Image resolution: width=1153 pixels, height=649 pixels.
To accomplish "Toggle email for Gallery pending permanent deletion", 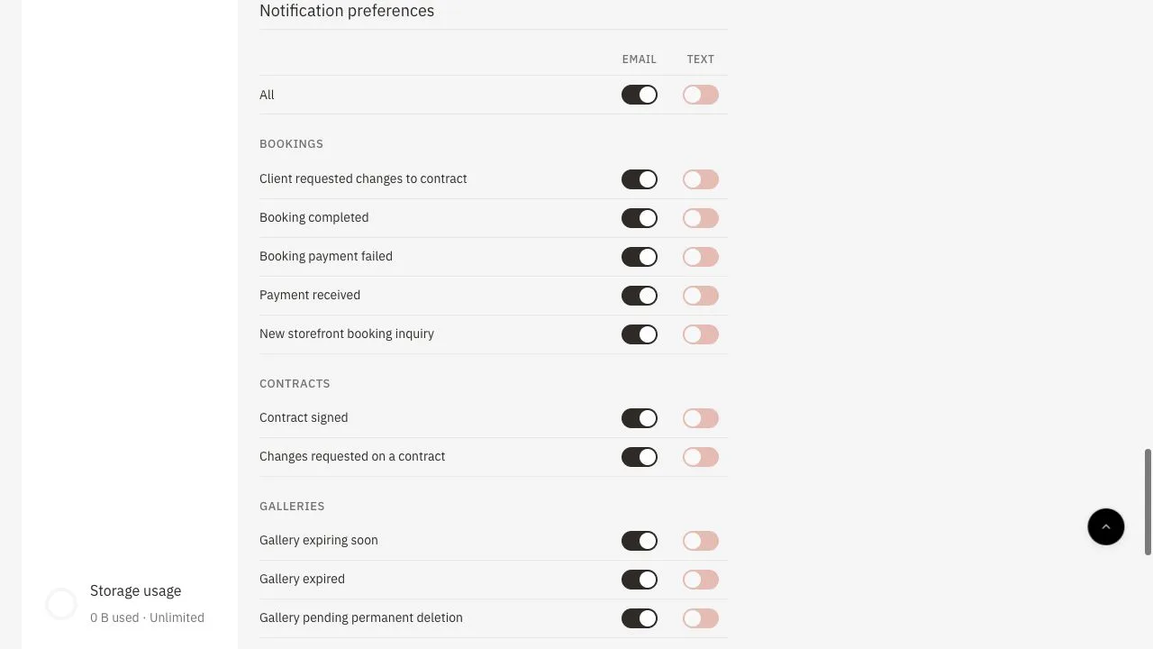I will click(x=640, y=618).
